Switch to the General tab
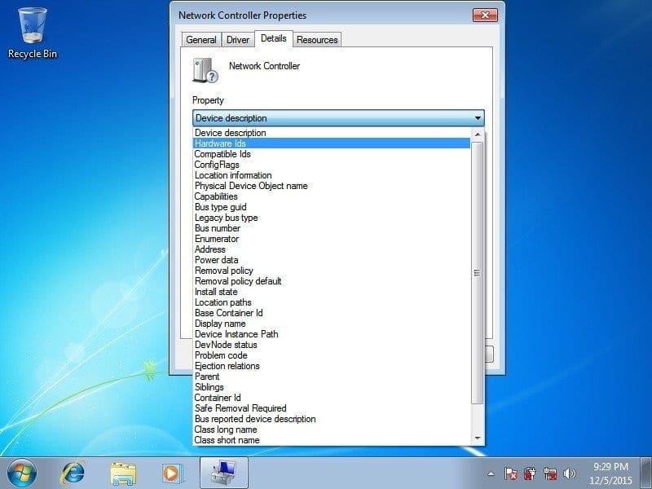 click(x=201, y=40)
